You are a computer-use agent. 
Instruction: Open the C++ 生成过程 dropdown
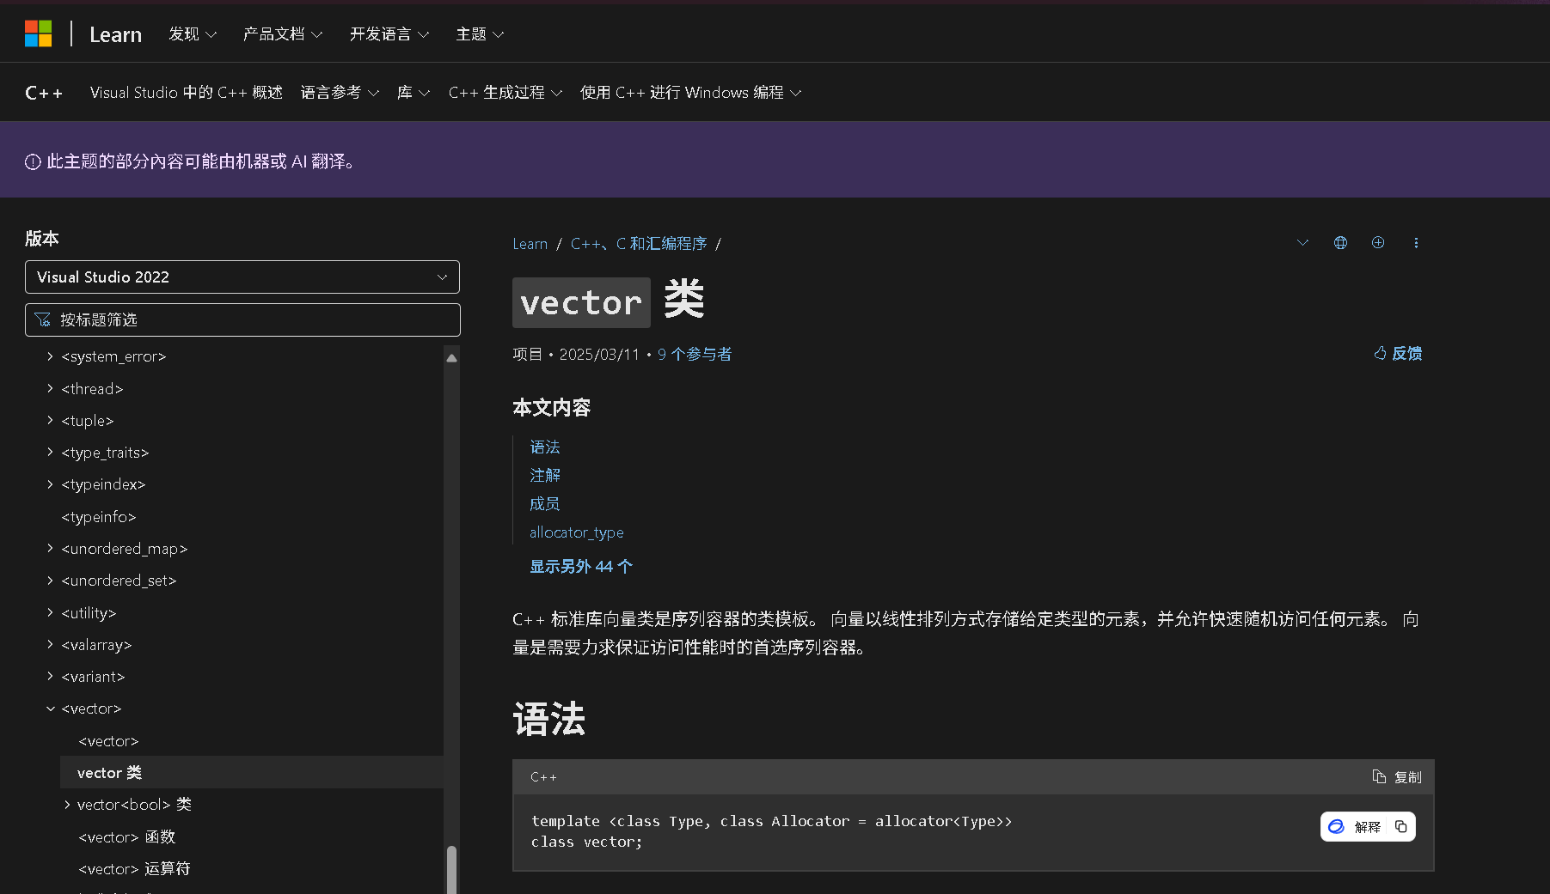505,93
